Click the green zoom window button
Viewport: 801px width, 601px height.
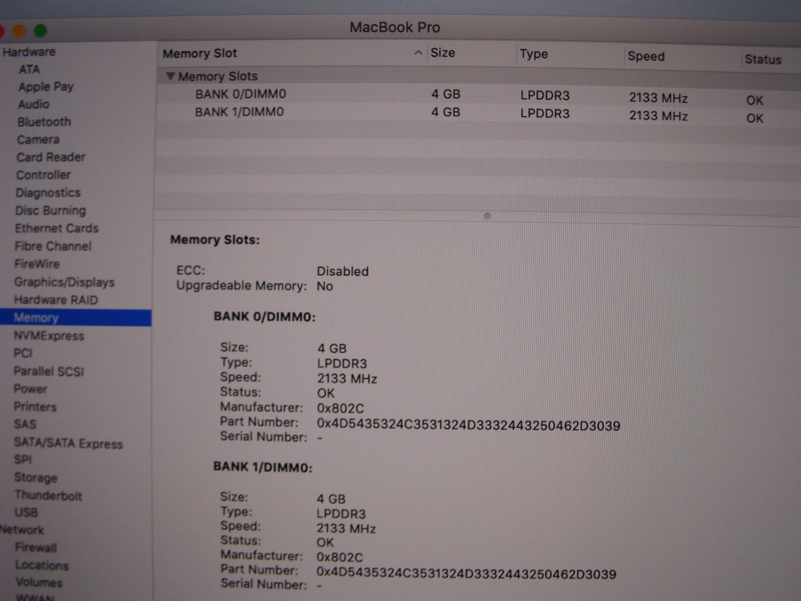[x=40, y=31]
